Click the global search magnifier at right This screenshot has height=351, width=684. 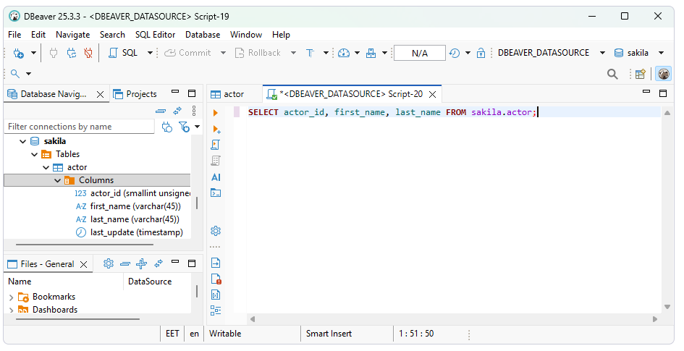[x=612, y=74]
